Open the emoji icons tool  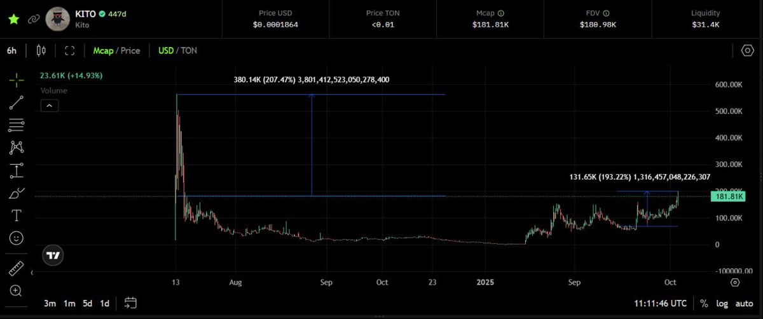point(17,238)
